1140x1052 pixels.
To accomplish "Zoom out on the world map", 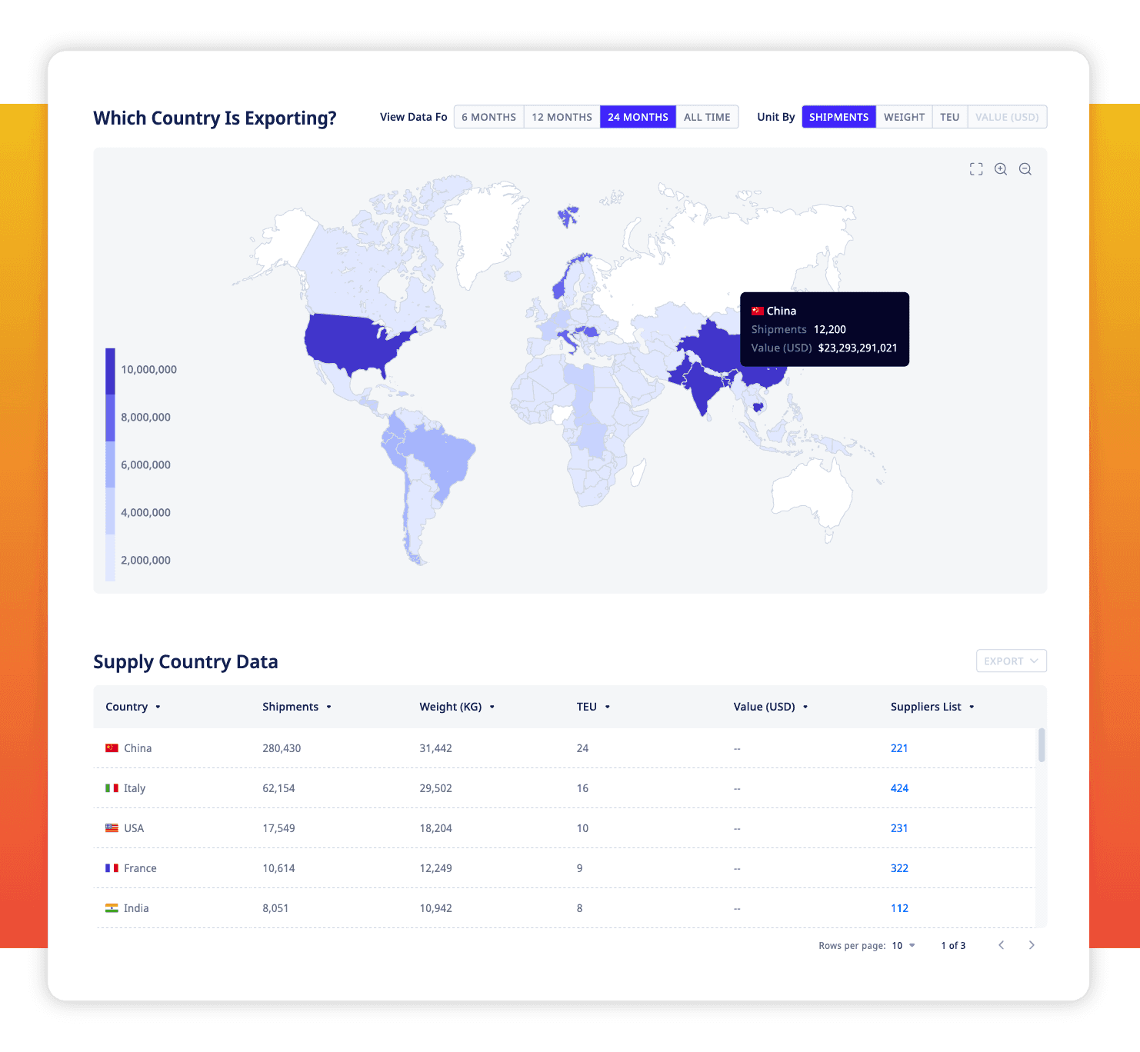I will coord(1025,169).
